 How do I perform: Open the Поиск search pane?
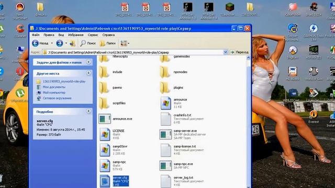click(88, 43)
